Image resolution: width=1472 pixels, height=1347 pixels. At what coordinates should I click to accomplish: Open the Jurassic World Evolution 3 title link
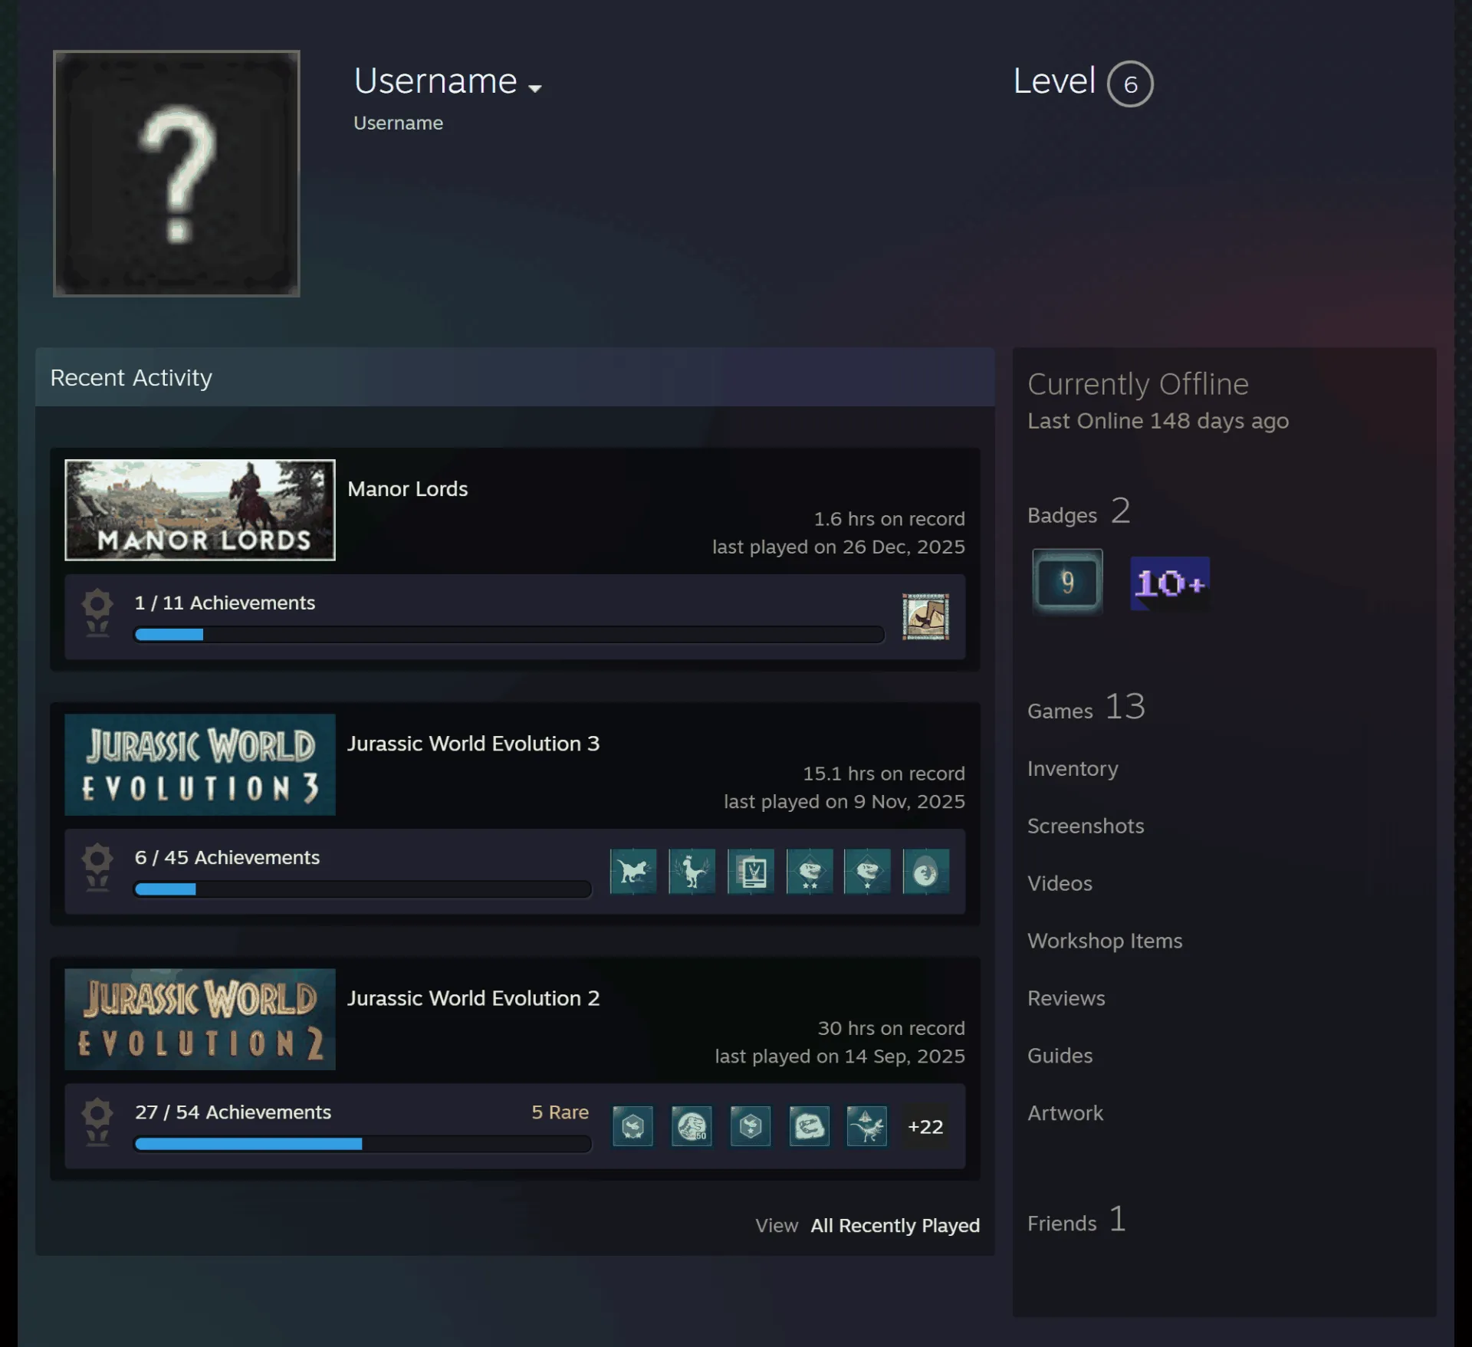pyautogui.click(x=473, y=744)
